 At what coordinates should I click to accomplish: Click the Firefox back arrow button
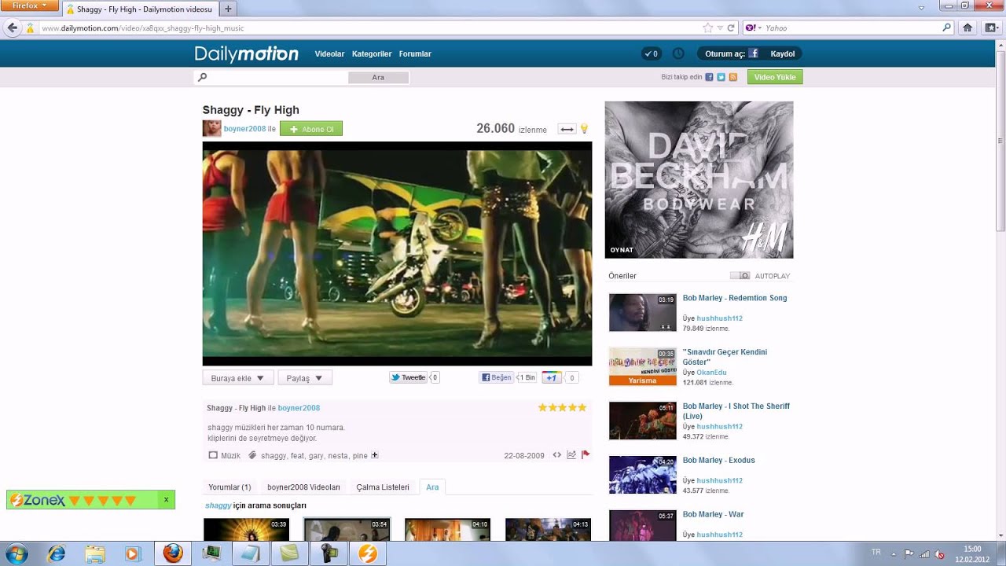pos(12,28)
